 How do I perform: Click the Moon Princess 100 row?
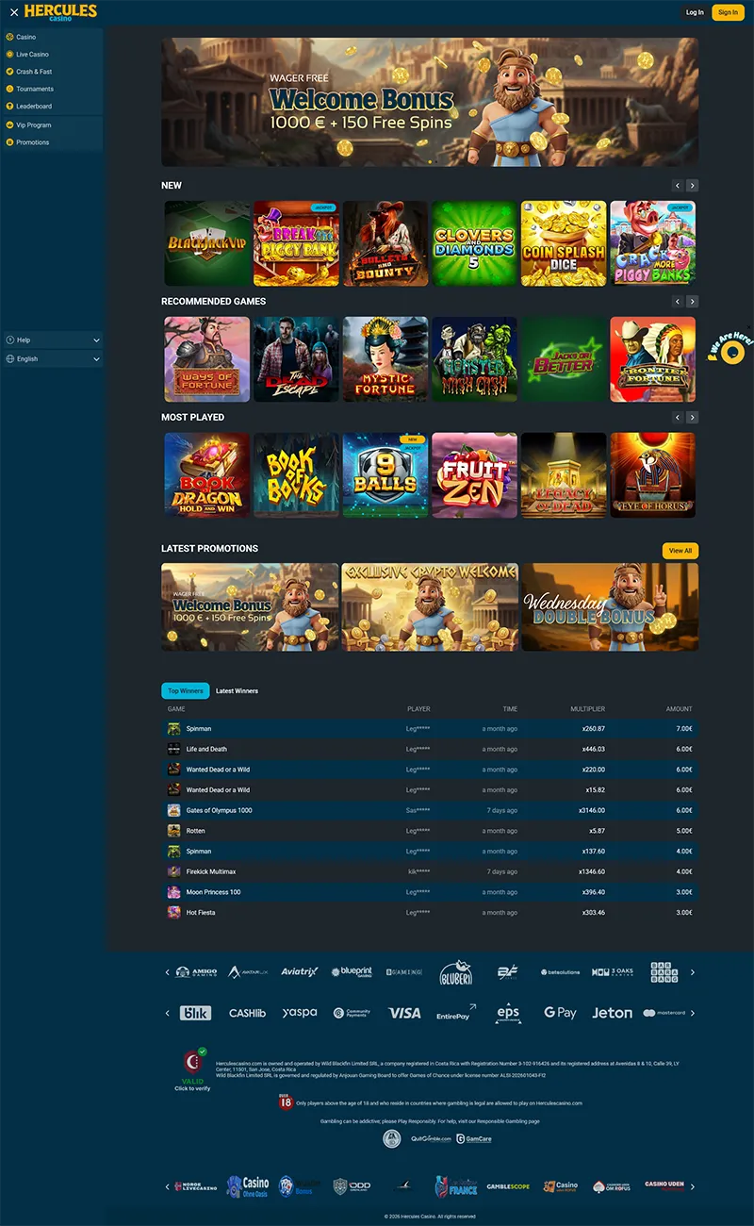[430, 892]
